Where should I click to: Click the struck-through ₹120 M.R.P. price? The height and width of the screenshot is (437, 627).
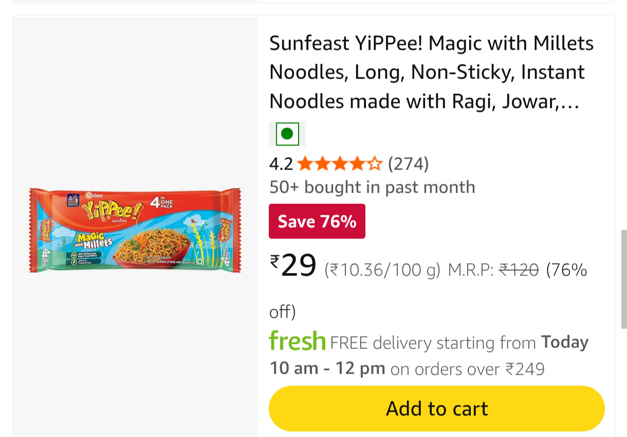click(519, 269)
